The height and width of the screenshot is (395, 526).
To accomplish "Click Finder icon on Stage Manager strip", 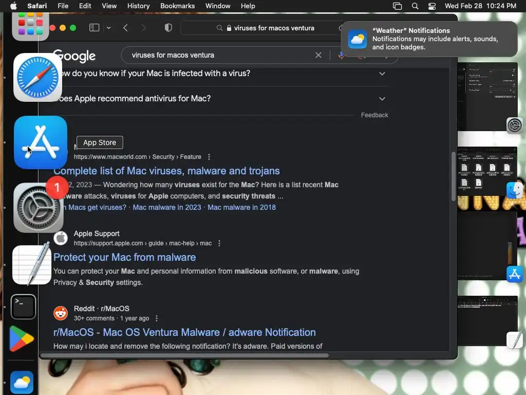I will [515, 190].
